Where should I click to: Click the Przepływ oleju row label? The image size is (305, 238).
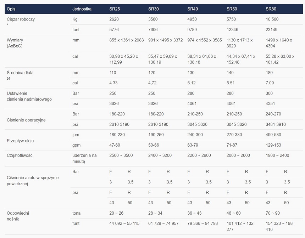tap(20, 141)
